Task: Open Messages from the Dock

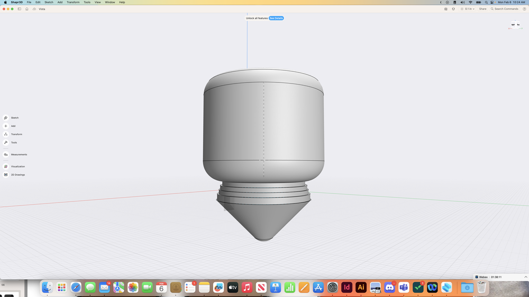Action: pyautogui.click(x=90, y=287)
